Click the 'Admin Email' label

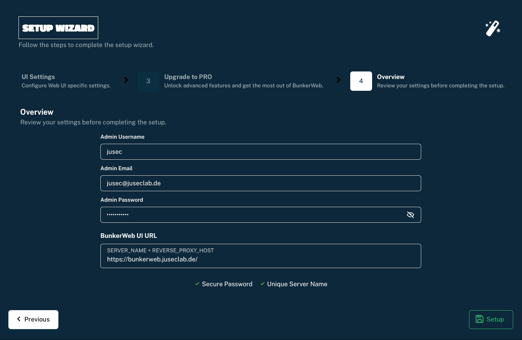pos(116,168)
